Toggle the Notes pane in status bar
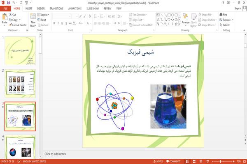Screen dimensions: 247x164 [x=158, y=161]
